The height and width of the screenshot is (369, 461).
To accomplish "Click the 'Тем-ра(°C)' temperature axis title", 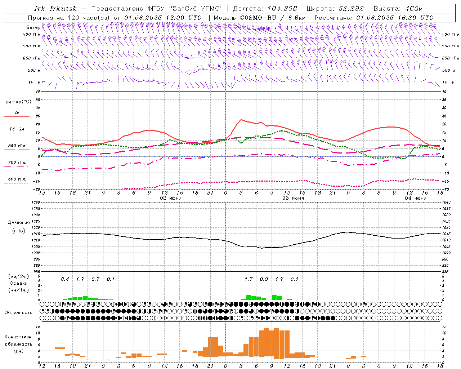I will (x=17, y=102).
